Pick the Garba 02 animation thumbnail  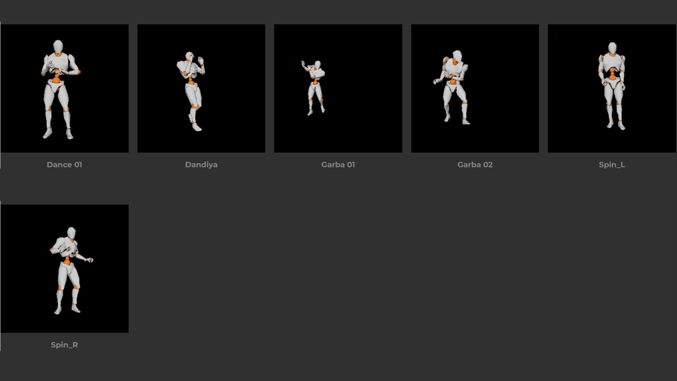click(x=475, y=88)
